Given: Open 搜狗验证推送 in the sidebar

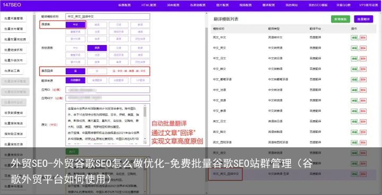Looking at the screenshot, I should (14, 134).
